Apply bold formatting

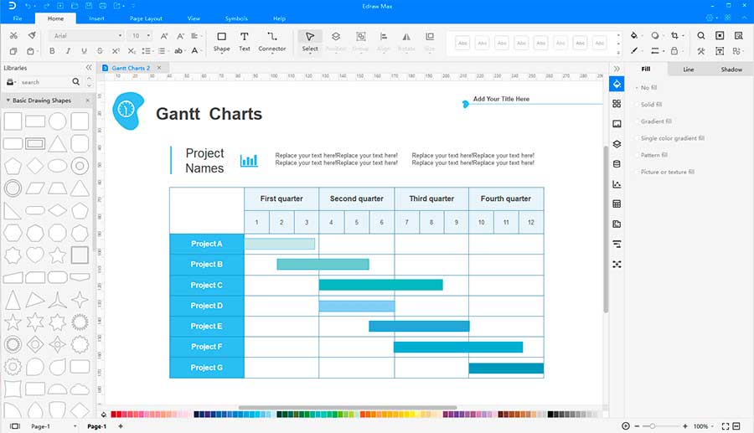tap(52, 50)
